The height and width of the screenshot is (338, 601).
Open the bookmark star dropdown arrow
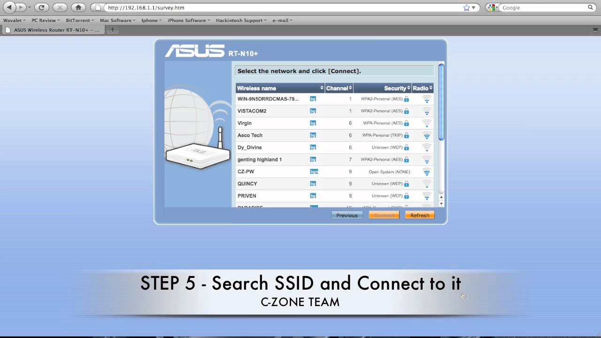coord(473,8)
